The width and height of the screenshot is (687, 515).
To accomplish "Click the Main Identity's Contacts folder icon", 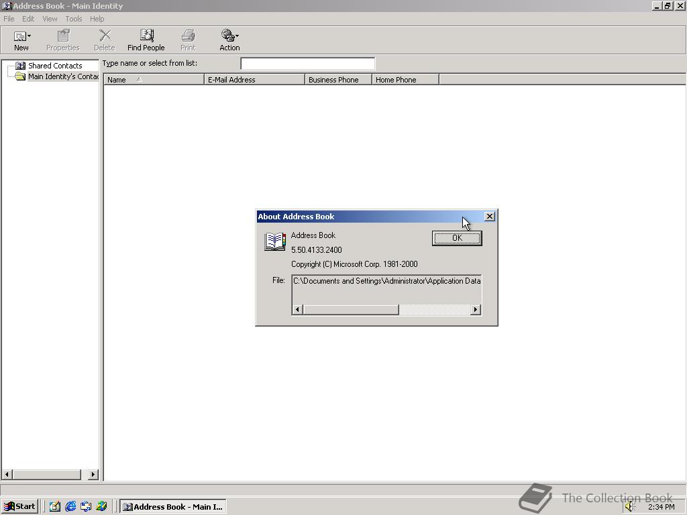I will tap(20, 76).
